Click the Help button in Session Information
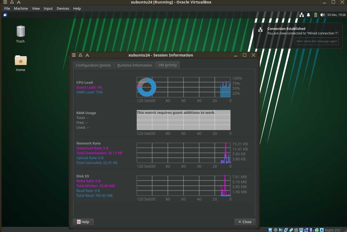This screenshot has height=232, width=347. (x=83, y=222)
